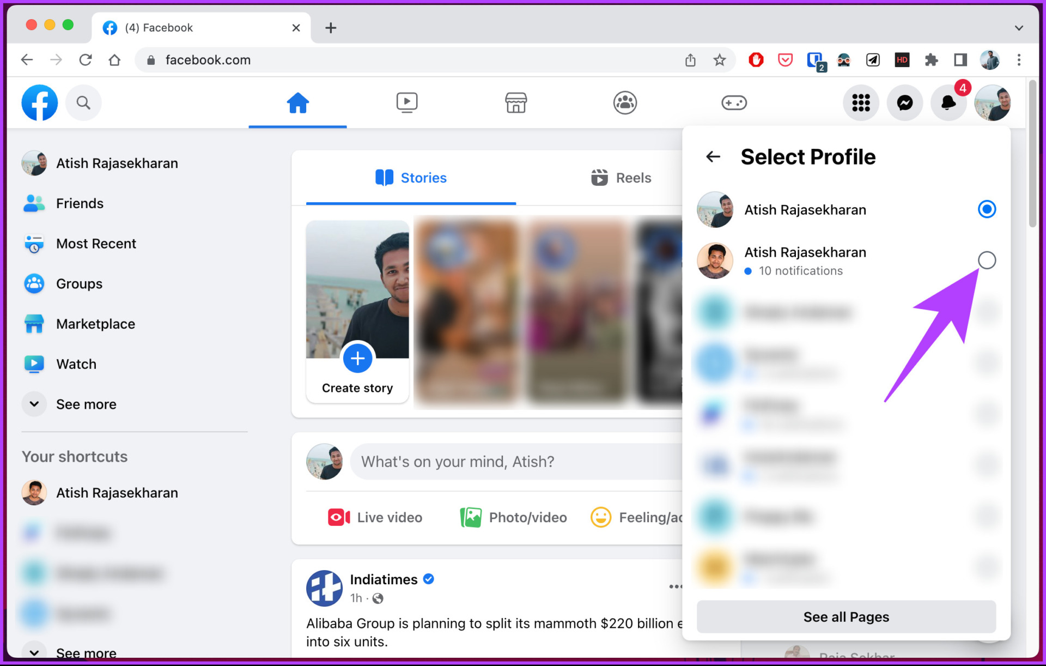The image size is (1046, 666).
Task: Click the See all Pages button
Action: [x=846, y=616]
